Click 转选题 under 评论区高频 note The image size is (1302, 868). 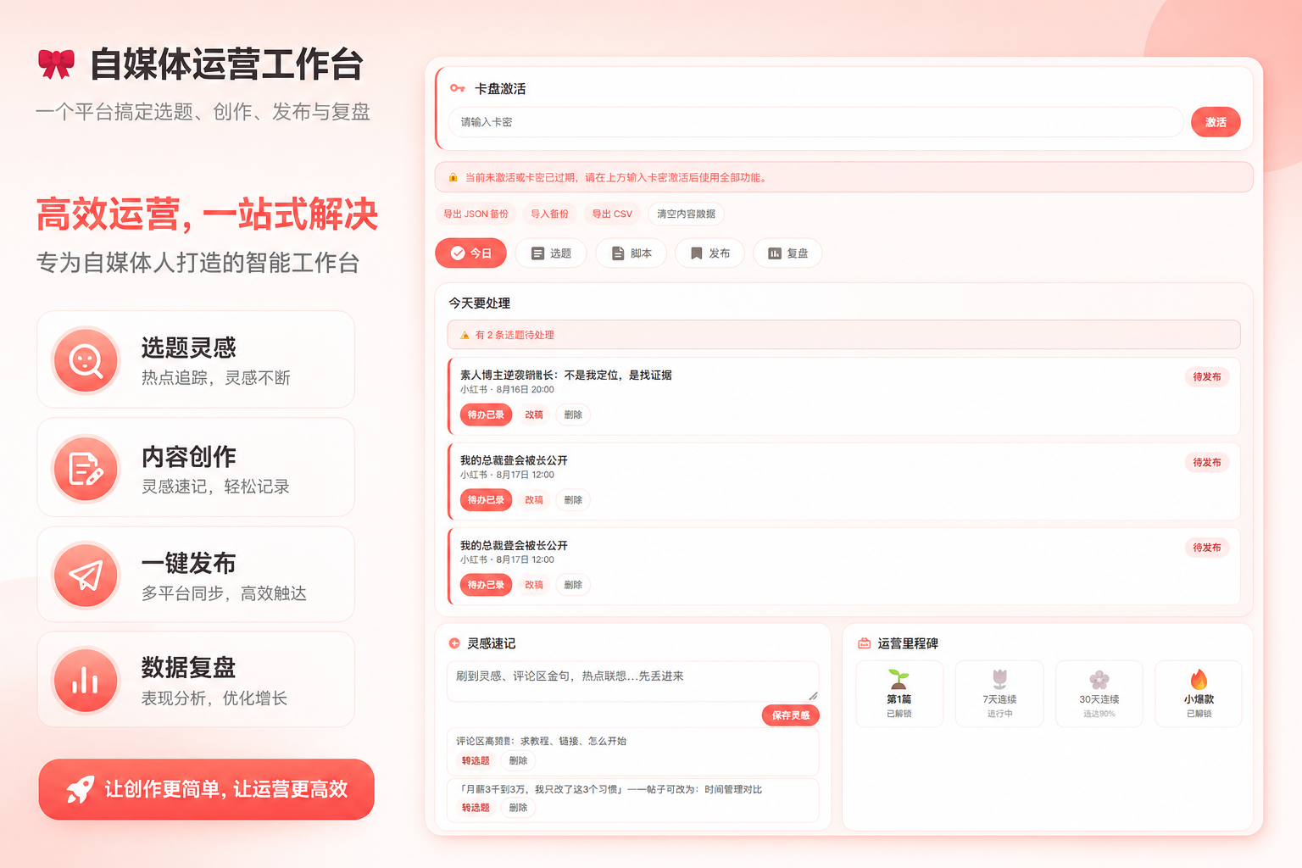476,760
